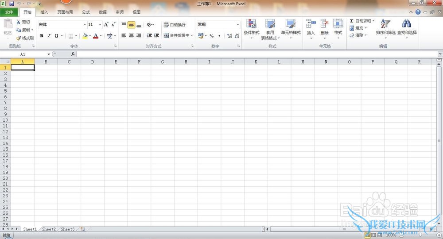Toggle center horizontal alignment
Viewport: 443px width, 239px height.
pos(131,35)
